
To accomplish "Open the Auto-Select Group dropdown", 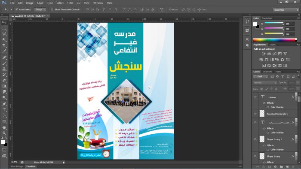I will tap(40, 9).
